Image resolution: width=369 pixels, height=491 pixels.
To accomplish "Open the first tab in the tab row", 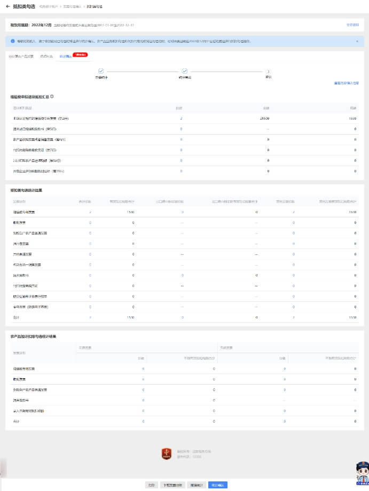I will [21, 56].
